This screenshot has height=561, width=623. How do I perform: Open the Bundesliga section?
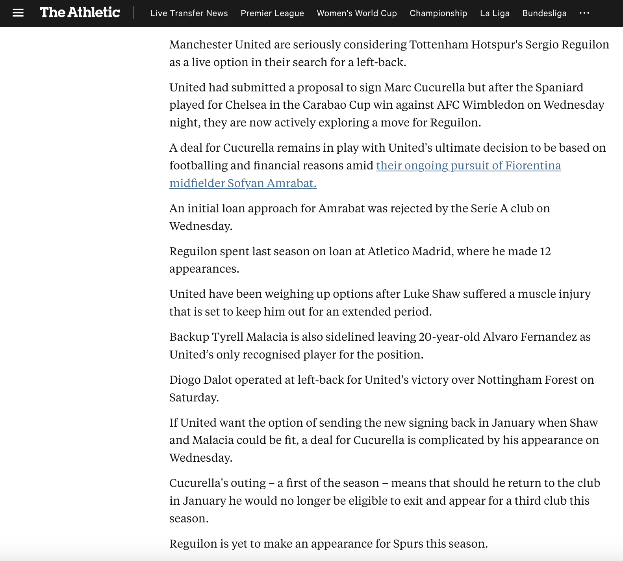544,13
